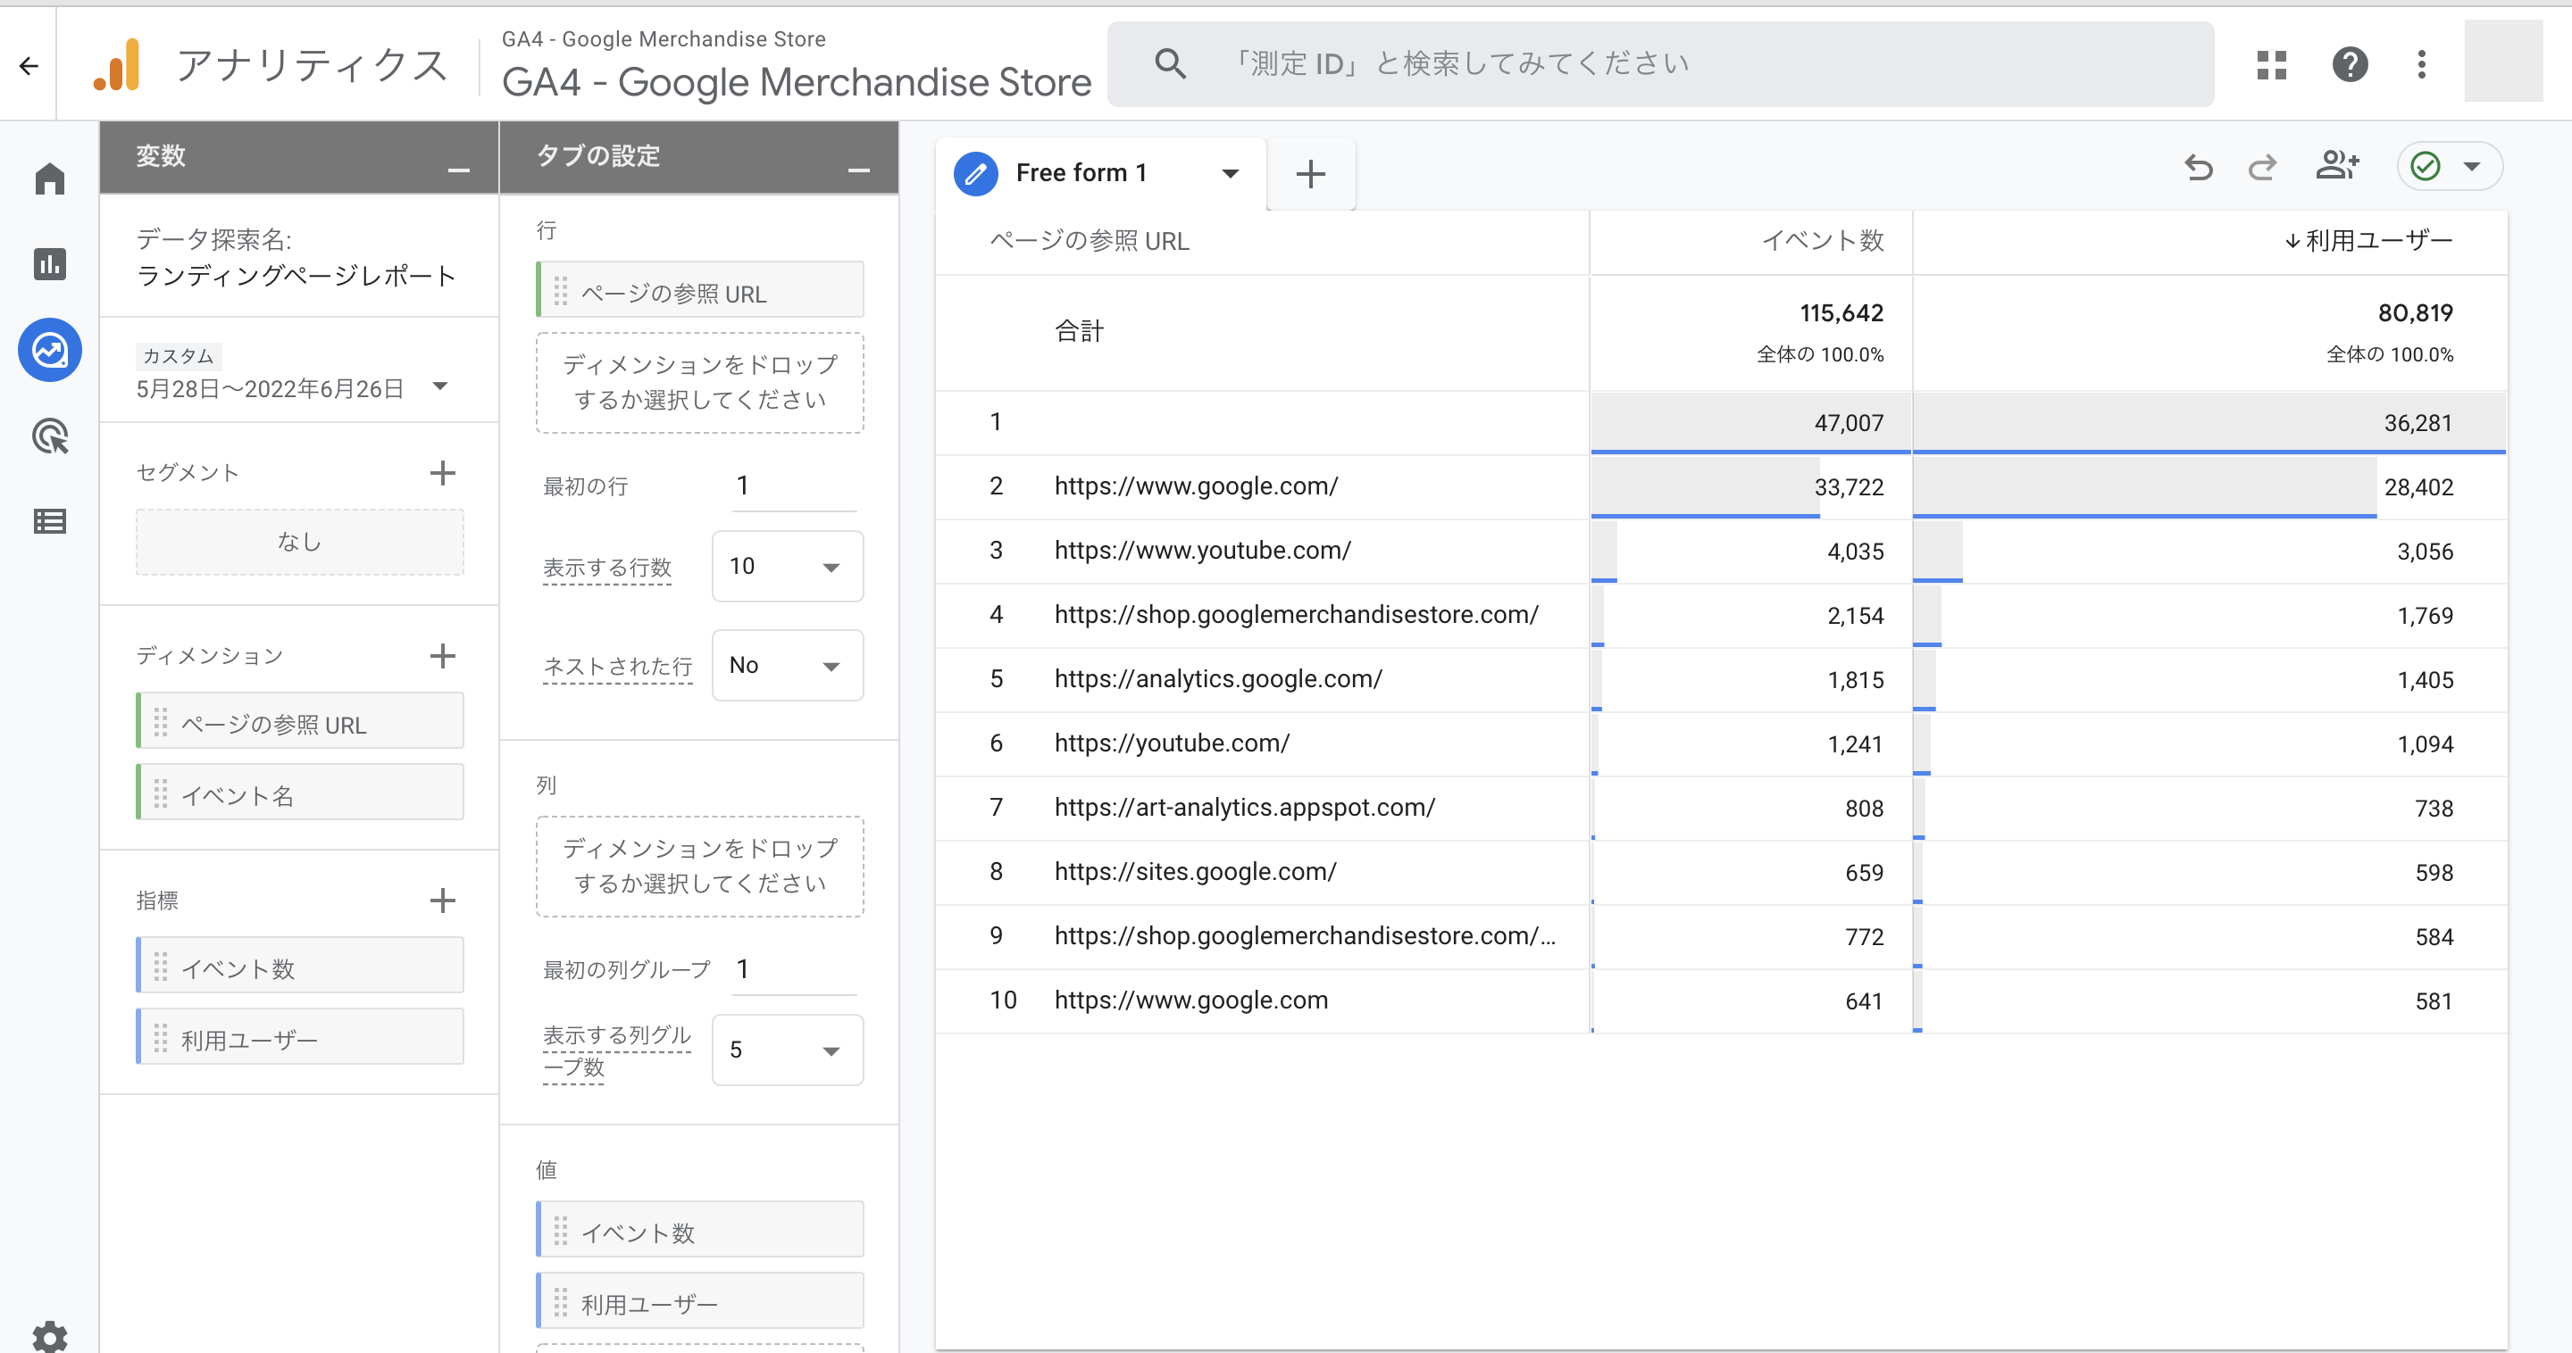Image resolution: width=2572 pixels, height=1353 pixels.
Task: Open the Google apps grid icon
Action: click(2271, 65)
